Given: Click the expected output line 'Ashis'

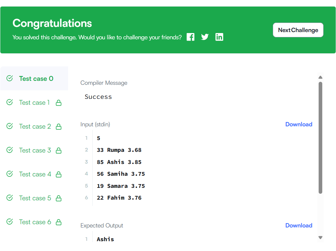Looking at the screenshot, I should pyautogui.click(x=105, y=239).
